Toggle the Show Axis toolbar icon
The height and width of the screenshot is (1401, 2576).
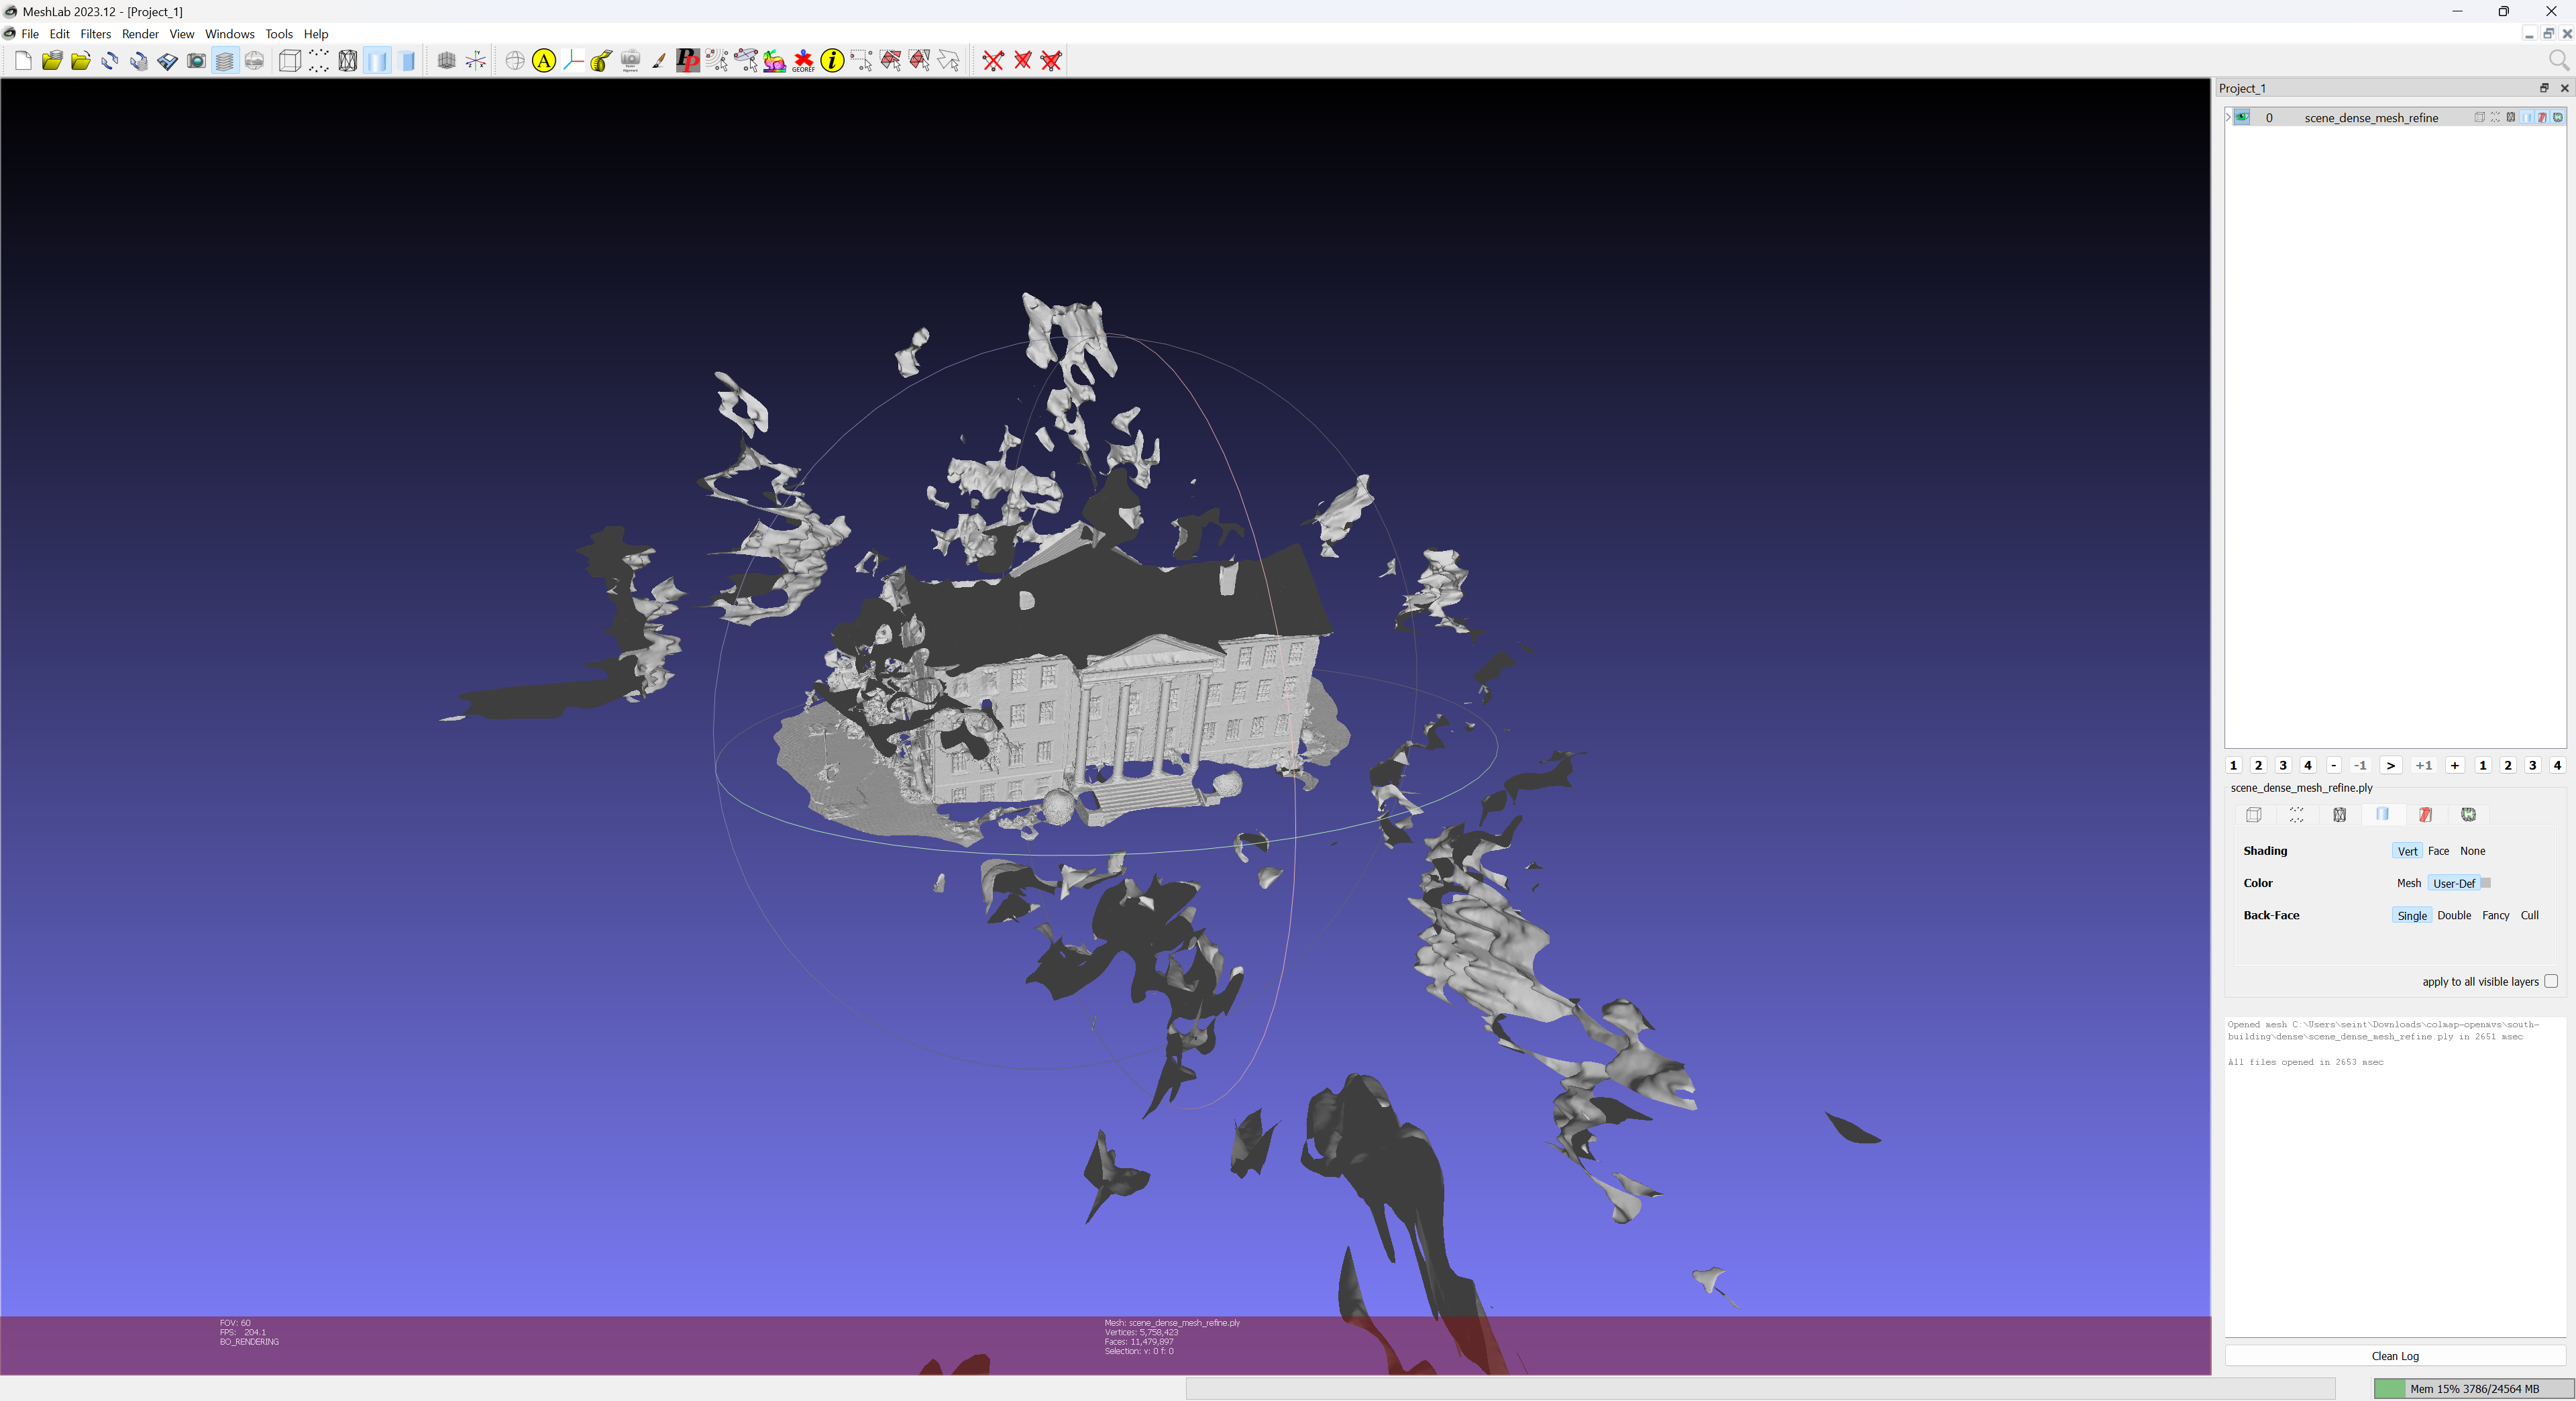[x=476, y=61]
